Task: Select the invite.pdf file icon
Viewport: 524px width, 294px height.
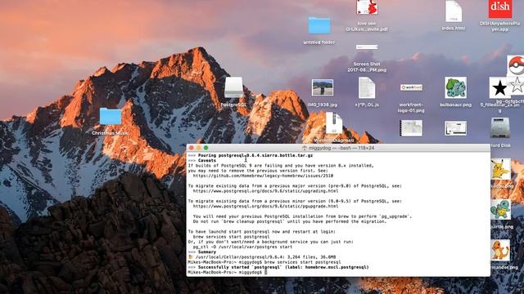Action: [367, 7]
